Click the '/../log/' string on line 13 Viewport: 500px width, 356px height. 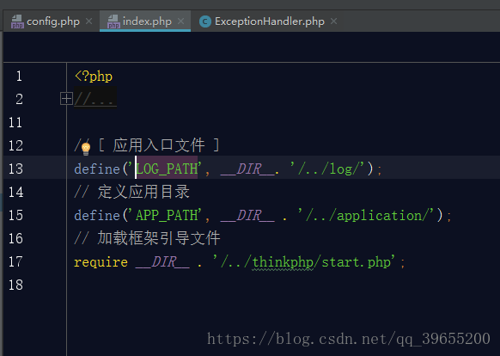(x=327, y=169)
